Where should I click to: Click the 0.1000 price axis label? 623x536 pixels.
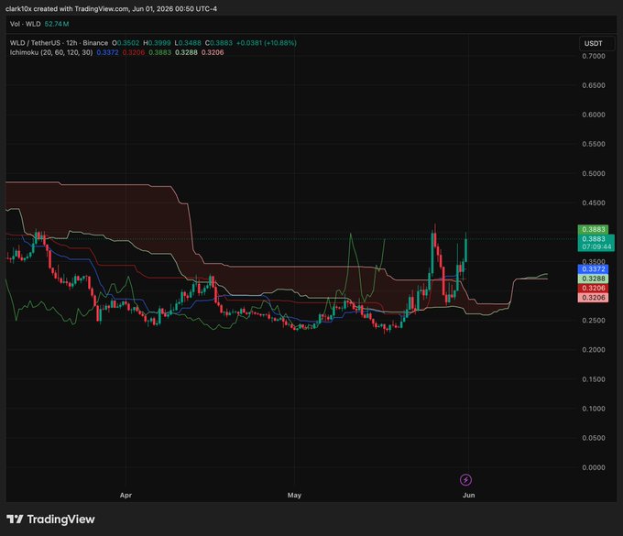594,409
